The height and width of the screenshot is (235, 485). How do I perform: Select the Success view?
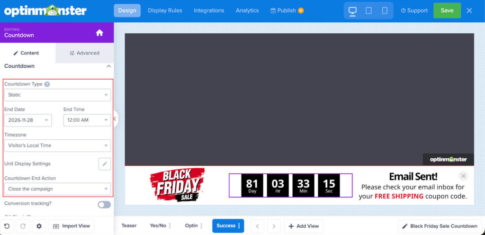click(x=226, y=226)
